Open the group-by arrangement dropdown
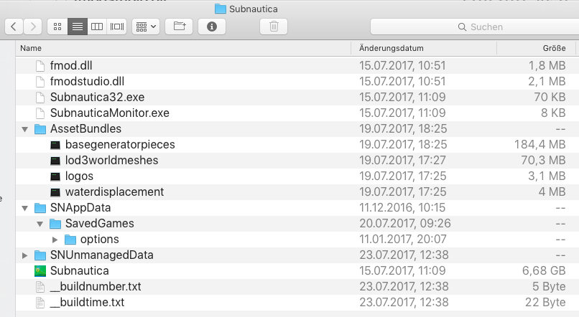 146,27
